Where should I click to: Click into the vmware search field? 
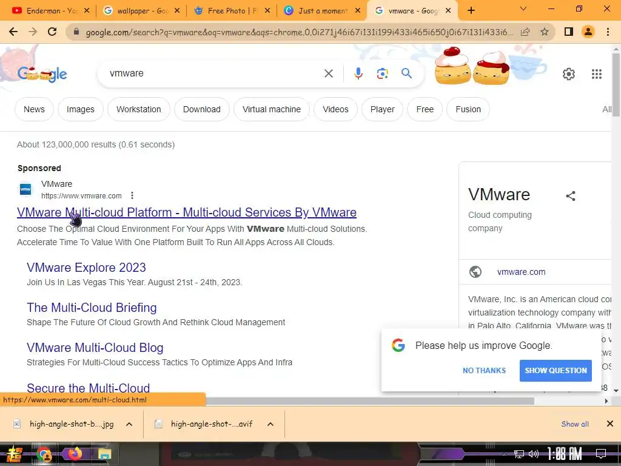click(214, 73)
